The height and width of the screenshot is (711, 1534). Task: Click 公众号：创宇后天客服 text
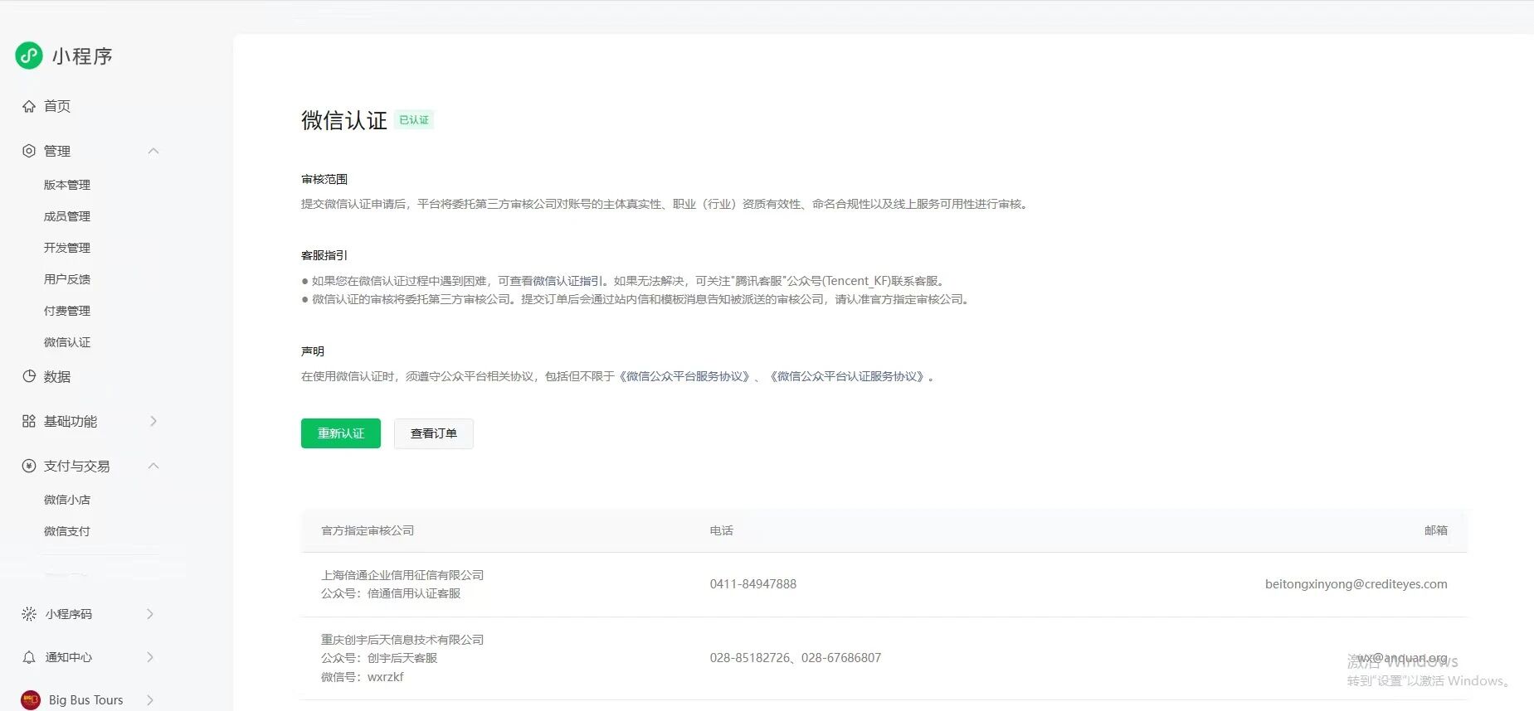click(x=379, y=658)
